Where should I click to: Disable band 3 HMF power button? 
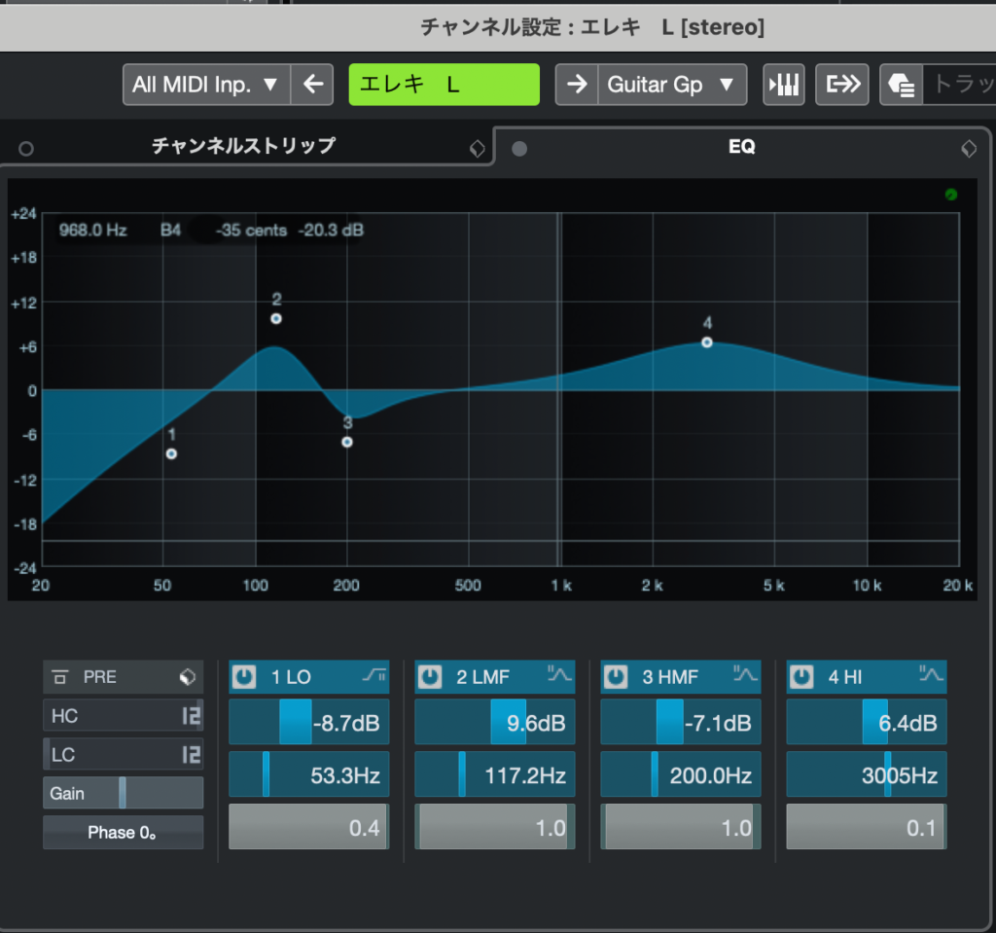coord(616,677)
